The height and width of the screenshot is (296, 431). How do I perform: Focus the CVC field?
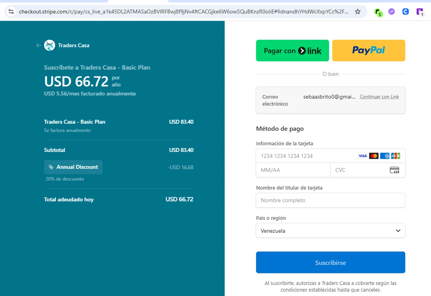pyautogui.click(x=368, y=170)
